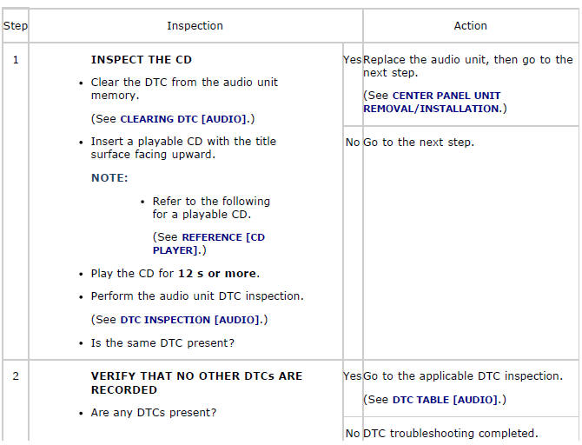Click 'No' beside DTC troubleshooting completed

coord(353,433)
